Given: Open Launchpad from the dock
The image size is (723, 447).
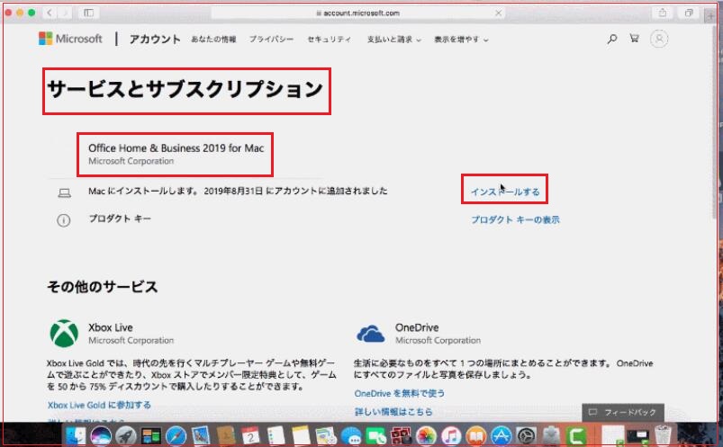Looking at the screenshot, I should pyautogui.click(x=125, y=435).
